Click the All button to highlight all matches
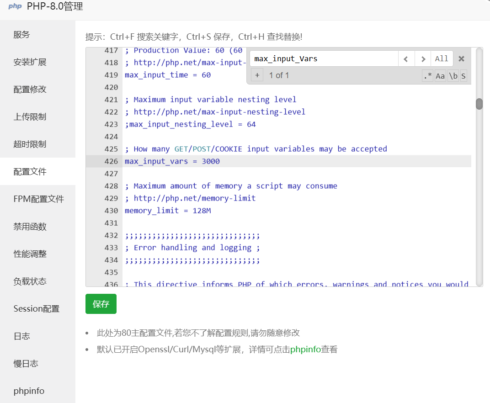Image resolution: width=490 pixels, height=403 pixels. pos(442,58)
